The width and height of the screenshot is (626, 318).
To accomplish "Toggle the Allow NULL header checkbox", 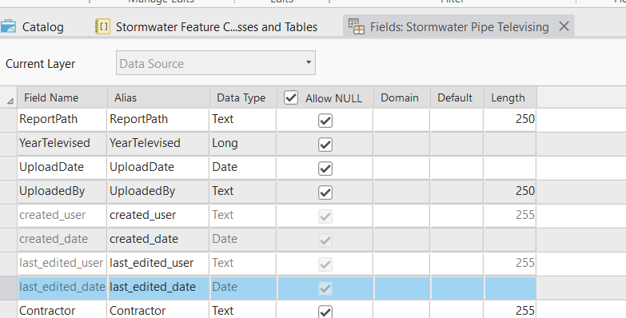I will (291, 97).
